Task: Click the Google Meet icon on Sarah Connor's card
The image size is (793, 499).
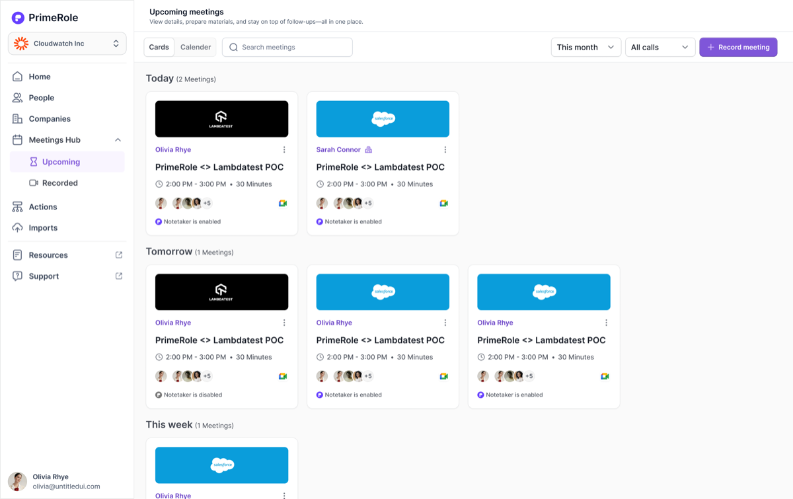Action: pos(444,204)
